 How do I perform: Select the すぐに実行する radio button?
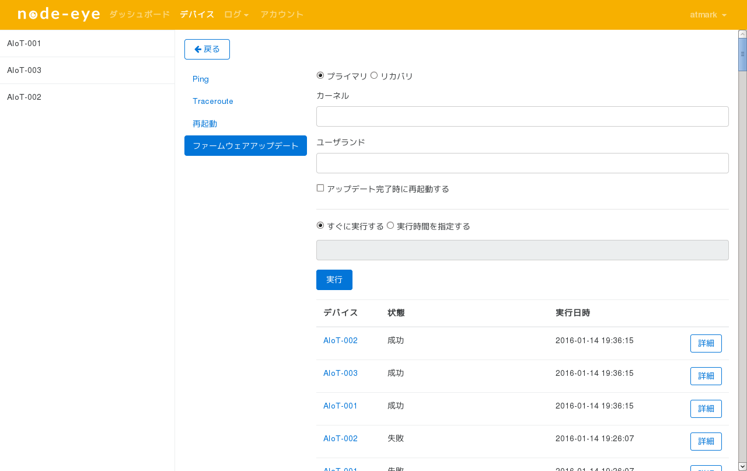coord(320,225)
